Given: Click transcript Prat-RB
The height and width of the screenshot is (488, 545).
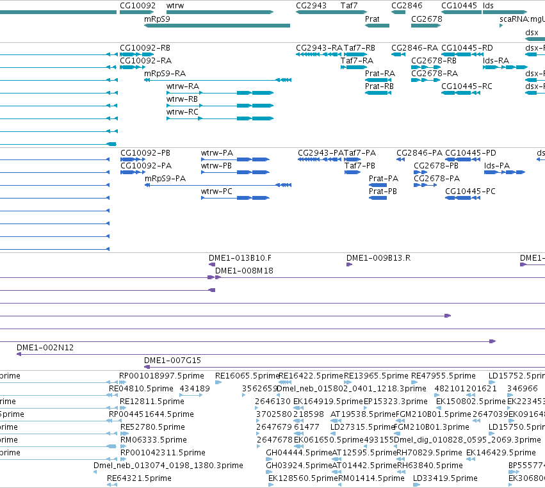Looking at the screenshot, I should coord(379,86).
